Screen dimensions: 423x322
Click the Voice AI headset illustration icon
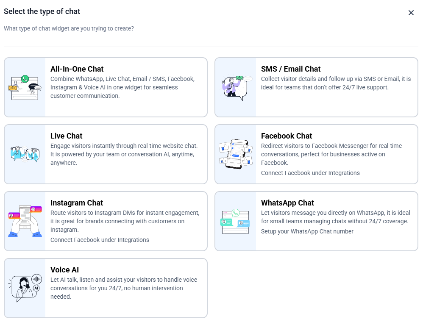pyautogui.click(x=25, y=288)
